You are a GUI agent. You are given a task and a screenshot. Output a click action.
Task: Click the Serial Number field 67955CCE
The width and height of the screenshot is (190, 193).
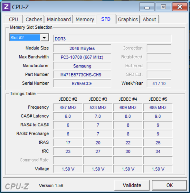pyautogui.click(x=82, y=84)
